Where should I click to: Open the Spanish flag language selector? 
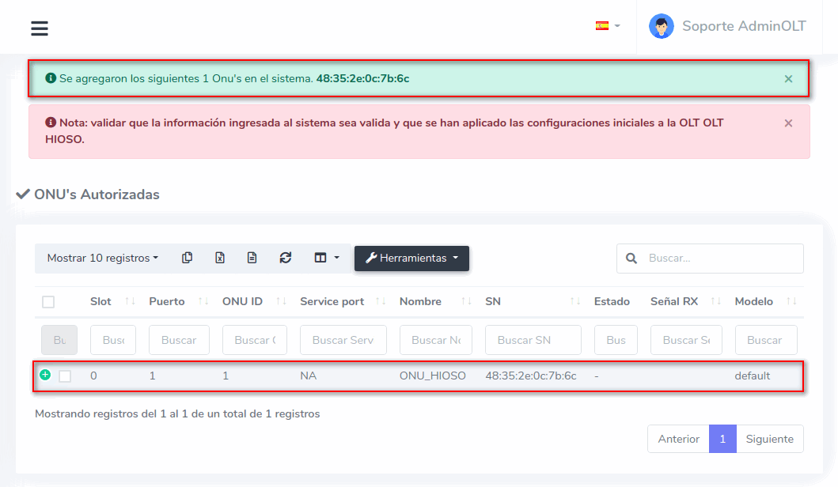[607, 26]
